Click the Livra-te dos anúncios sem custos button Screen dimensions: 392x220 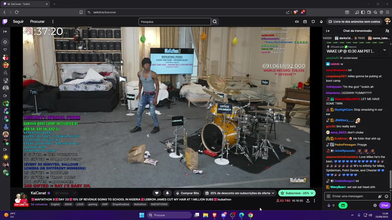coord(354,22)
